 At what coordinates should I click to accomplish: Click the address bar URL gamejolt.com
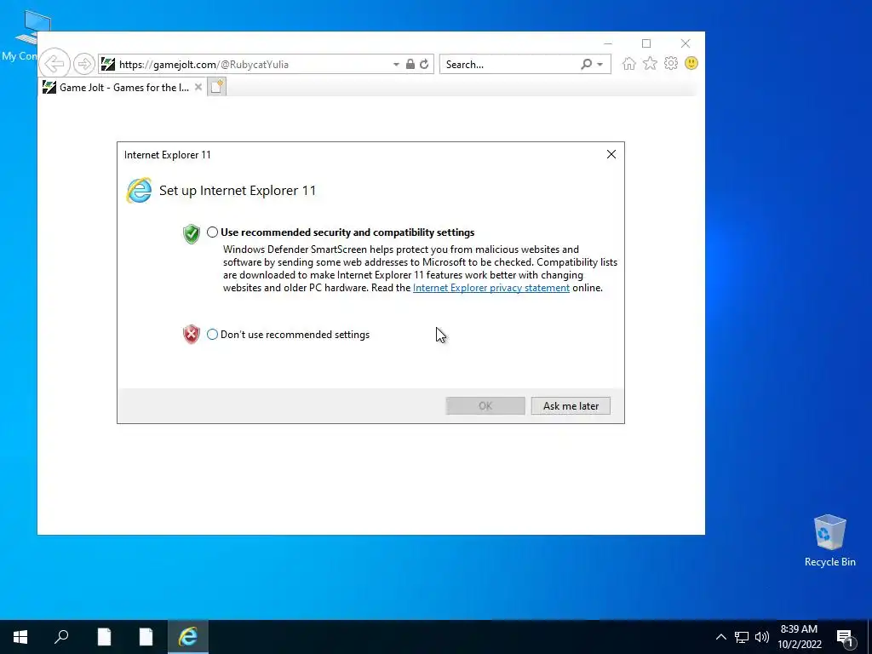coord(204,65)
